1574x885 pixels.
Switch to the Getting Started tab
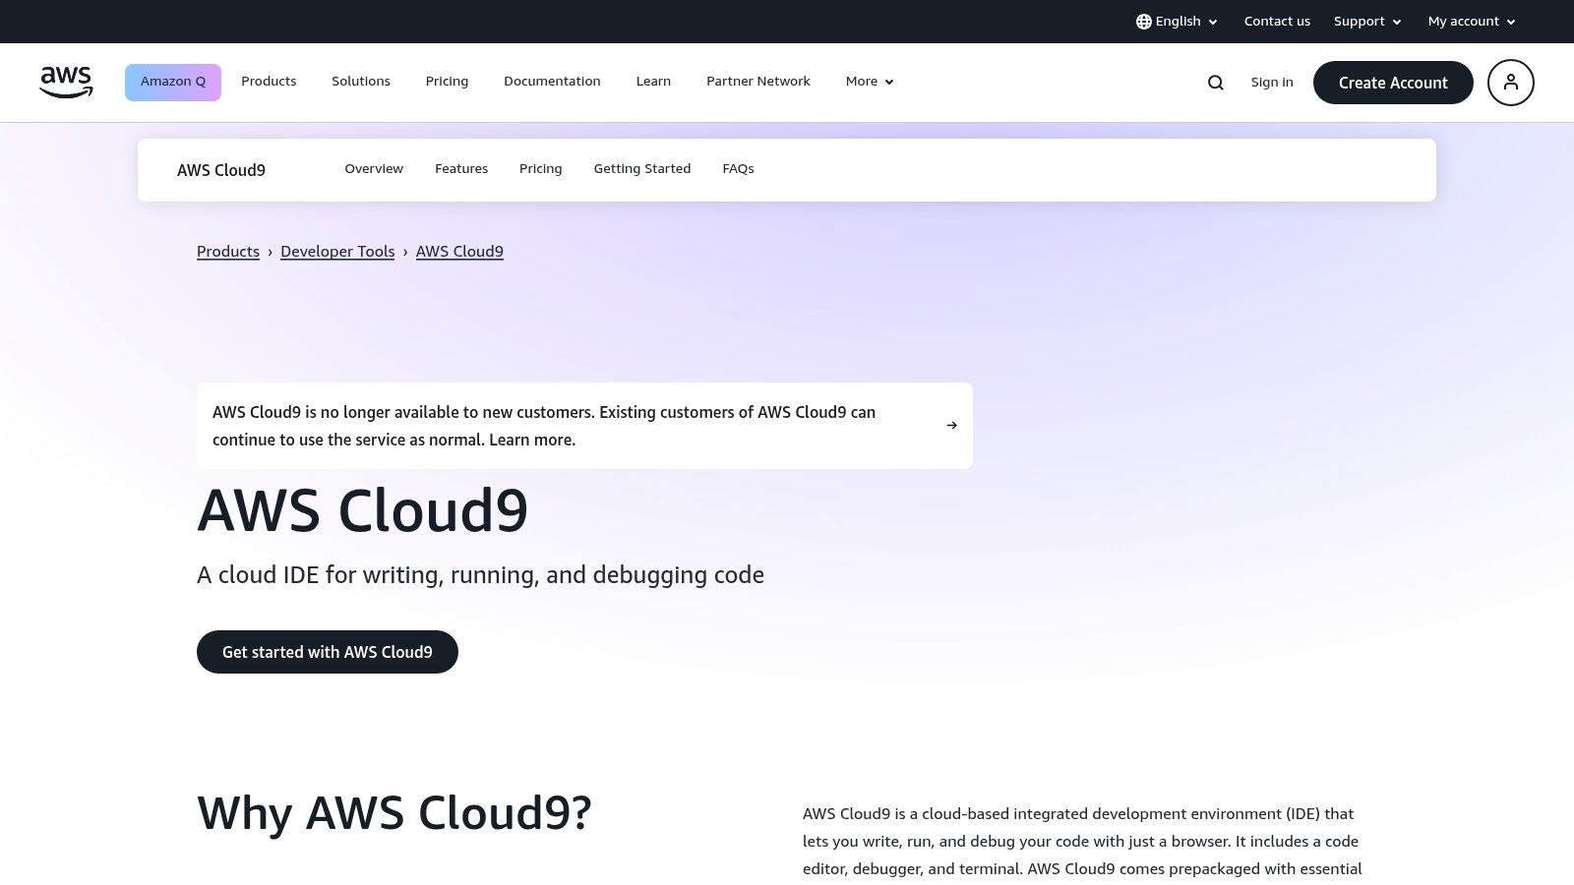pos(642,169)
